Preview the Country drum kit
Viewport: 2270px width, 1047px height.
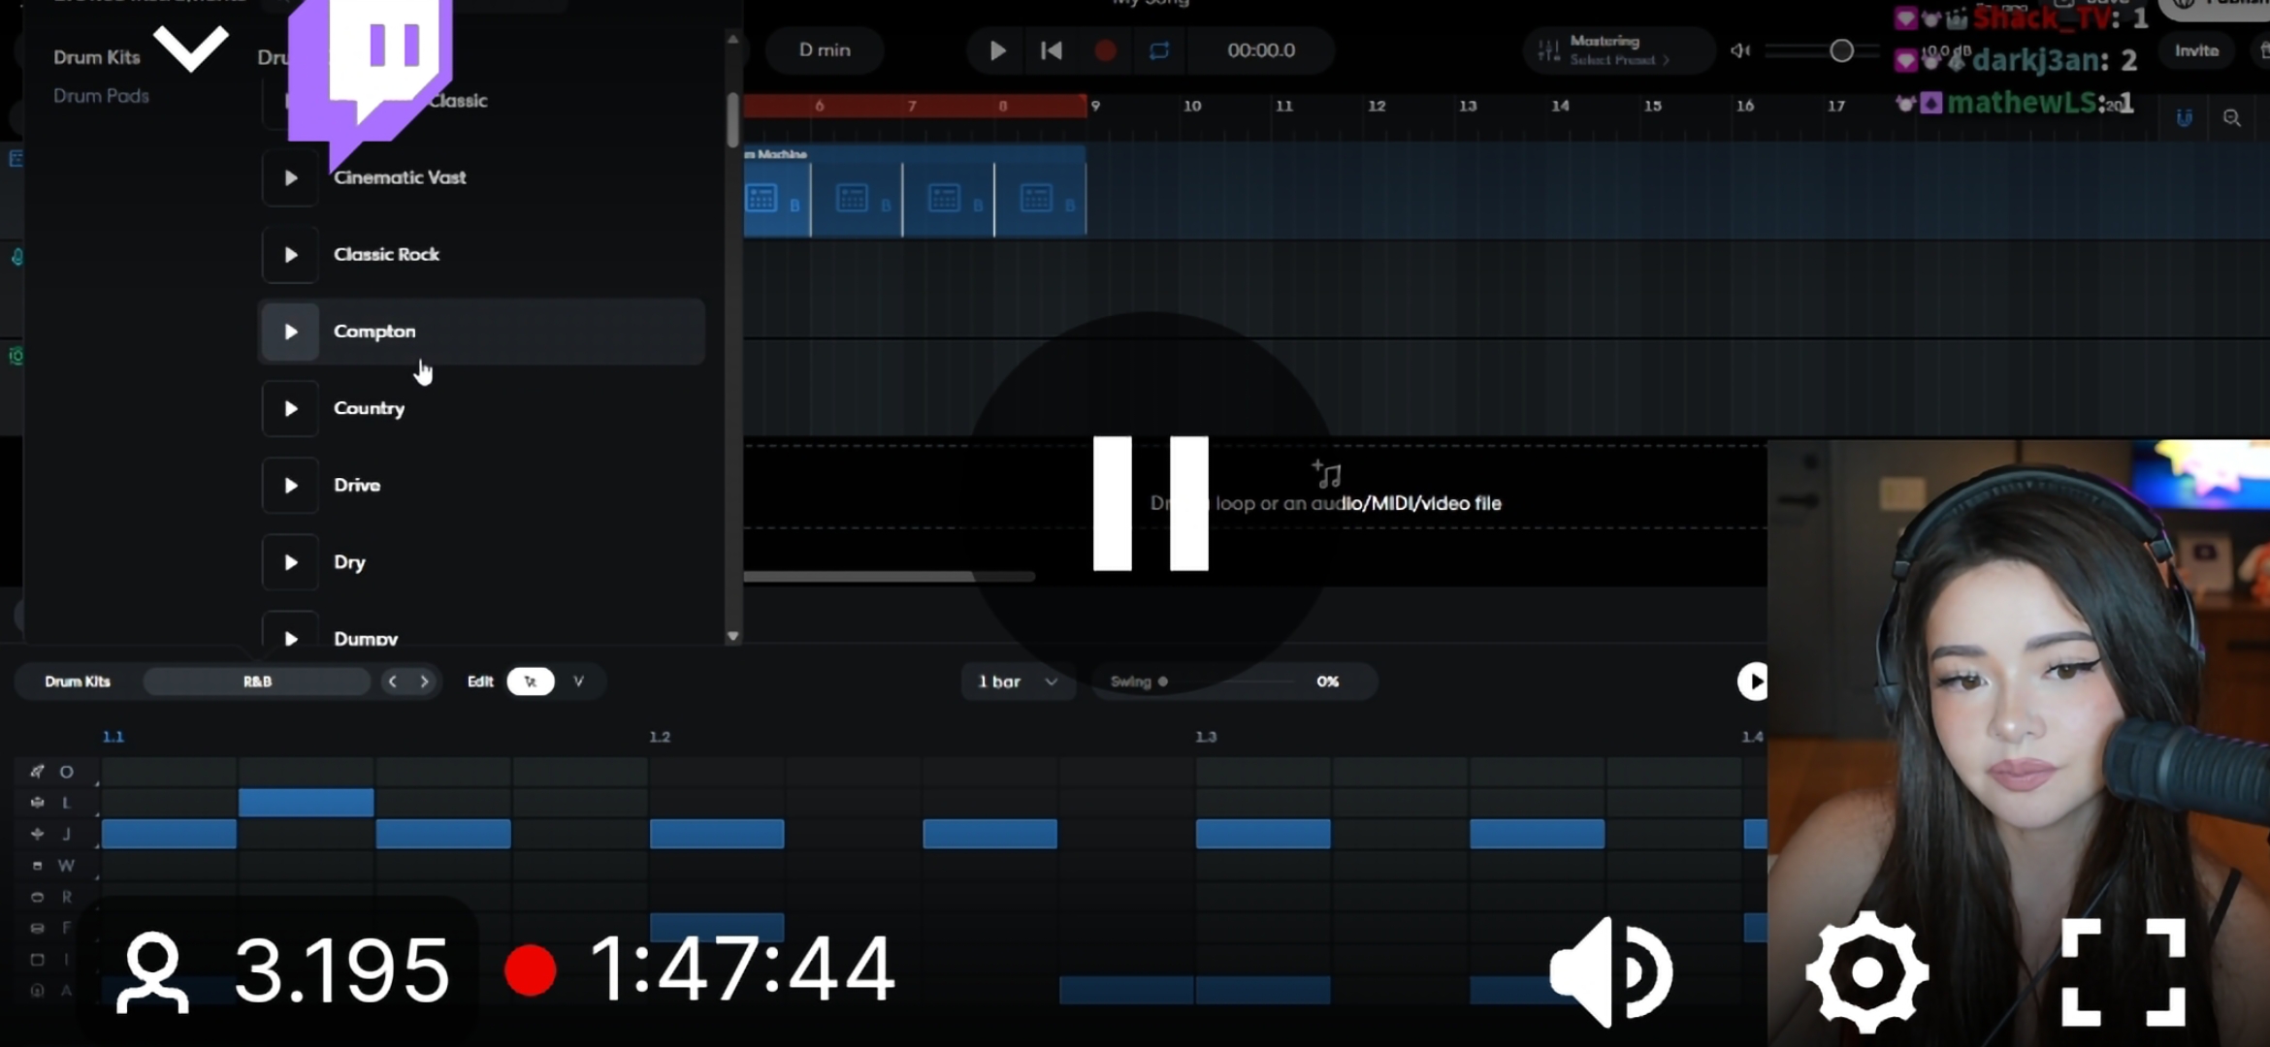(x=290, y=408)
